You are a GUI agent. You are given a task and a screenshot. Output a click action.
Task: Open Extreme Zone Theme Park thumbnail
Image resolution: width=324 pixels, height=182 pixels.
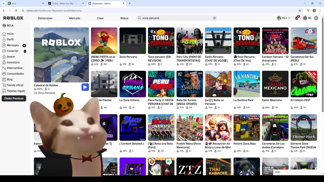coord(304,127)
